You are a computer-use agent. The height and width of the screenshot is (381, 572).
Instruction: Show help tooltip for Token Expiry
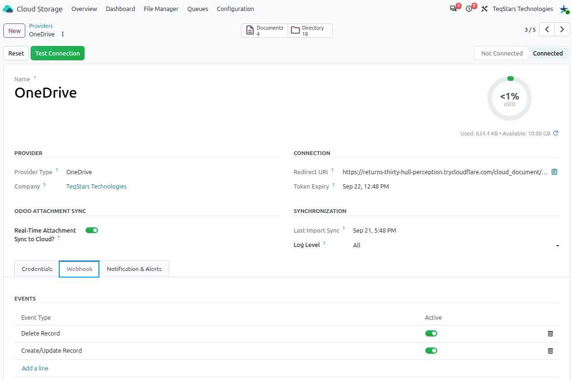(x=334, y=185)
